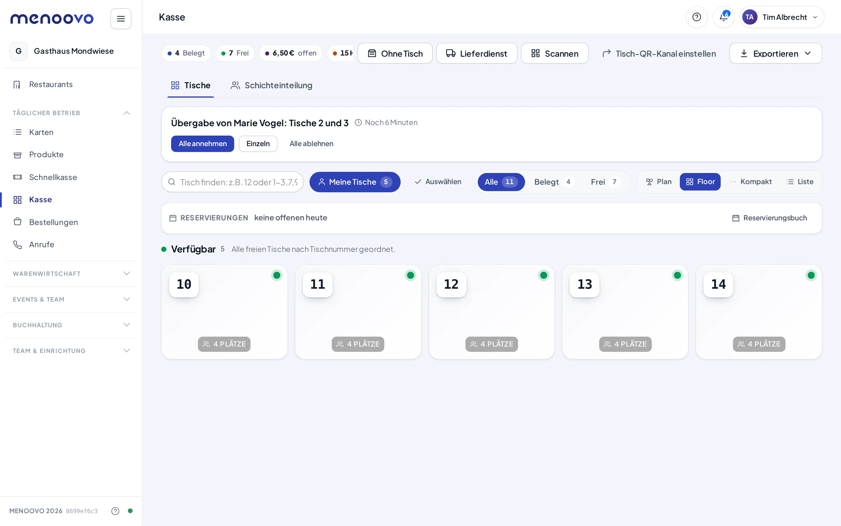Click the footer help icon near version
This screenshot has width=841, height=526.
(115, 511)
